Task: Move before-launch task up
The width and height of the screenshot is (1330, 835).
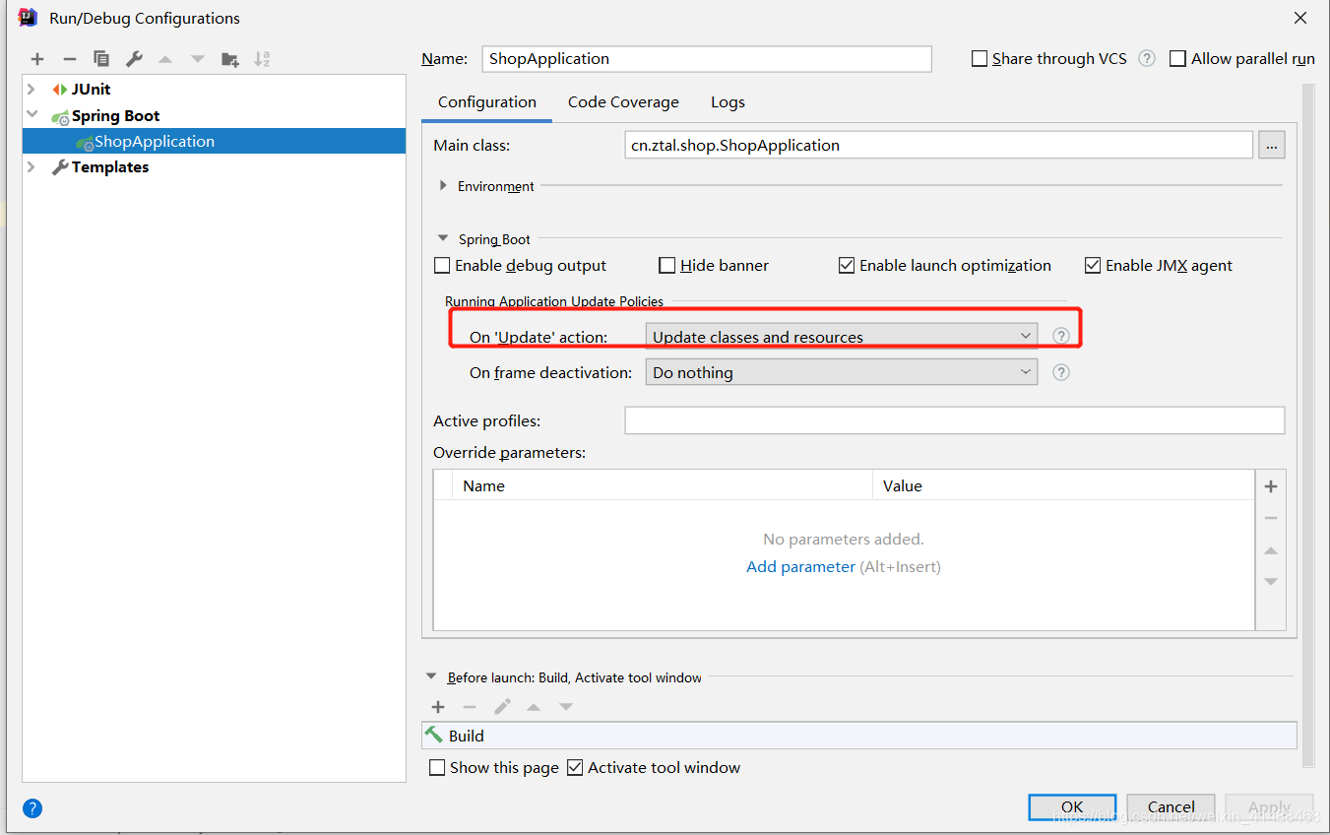Action: click(534, 707)
